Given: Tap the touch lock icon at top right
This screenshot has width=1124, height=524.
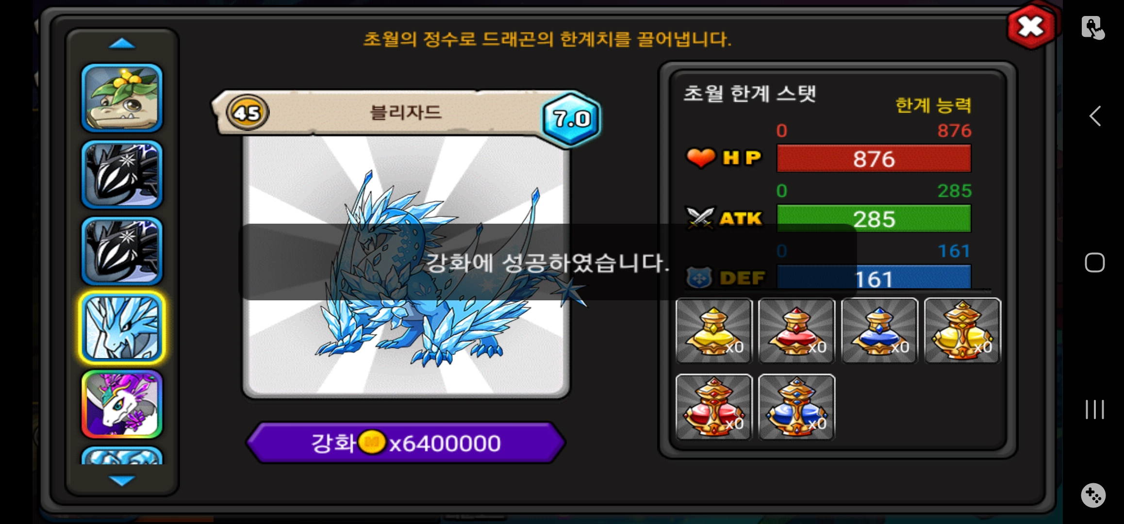Looking at the screenshot, I should coord(1093,28).
